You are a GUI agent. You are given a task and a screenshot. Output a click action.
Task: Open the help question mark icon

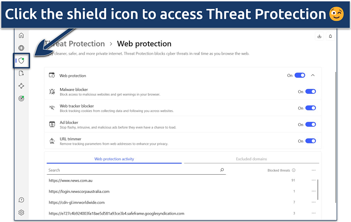21,200
